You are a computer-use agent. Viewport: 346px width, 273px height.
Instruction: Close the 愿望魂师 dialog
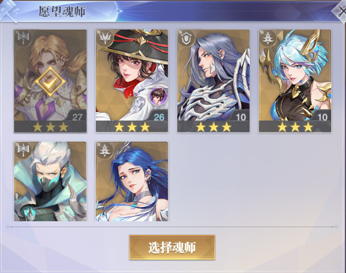(x=340, y=11)
